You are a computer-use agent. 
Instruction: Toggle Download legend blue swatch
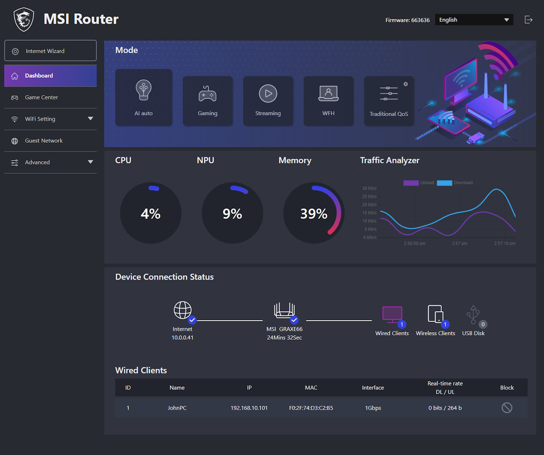(444, 183)
